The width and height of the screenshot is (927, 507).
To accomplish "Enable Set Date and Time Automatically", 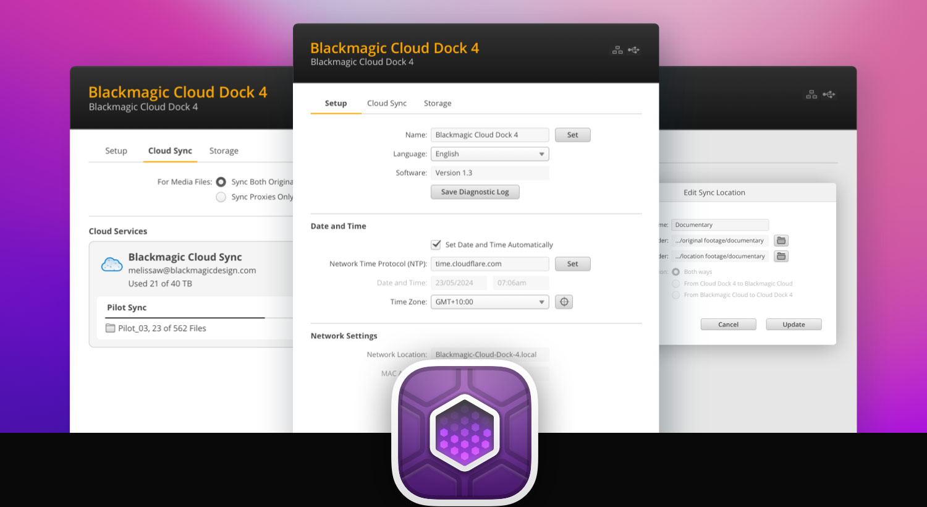I will click(436, 244).
